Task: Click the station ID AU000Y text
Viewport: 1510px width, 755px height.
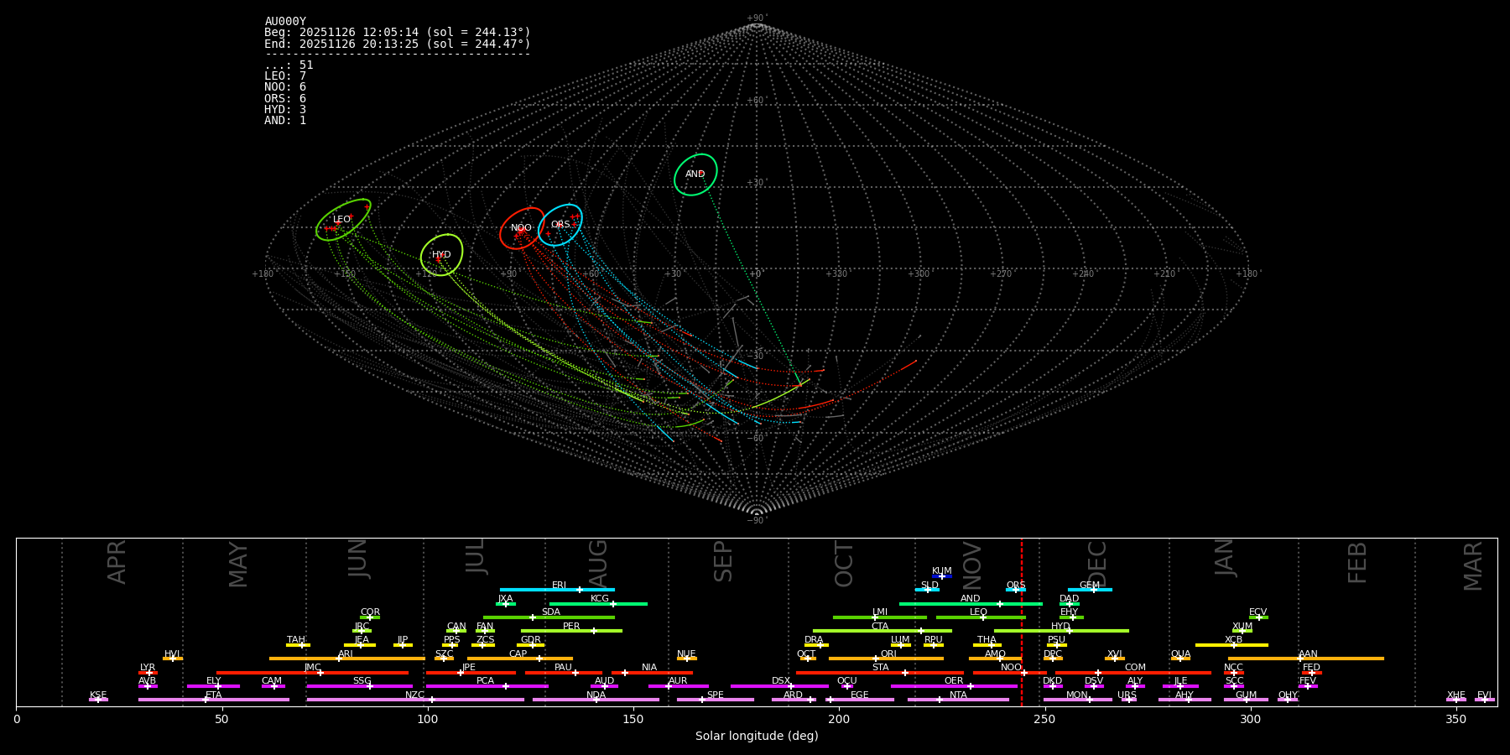Action: click(x=285, y=22)
